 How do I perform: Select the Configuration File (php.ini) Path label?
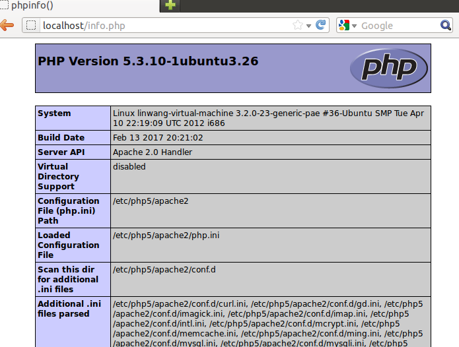coord(69,210)
